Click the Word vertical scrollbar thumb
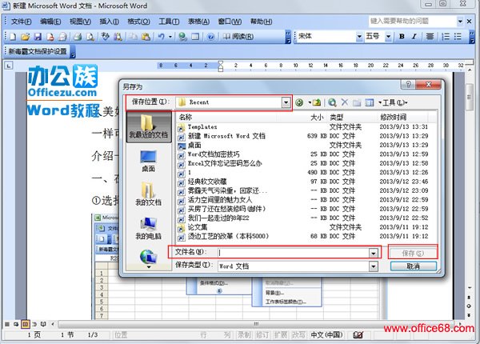The width and height of the screenshot is (480, 344). tap(469, 98)
